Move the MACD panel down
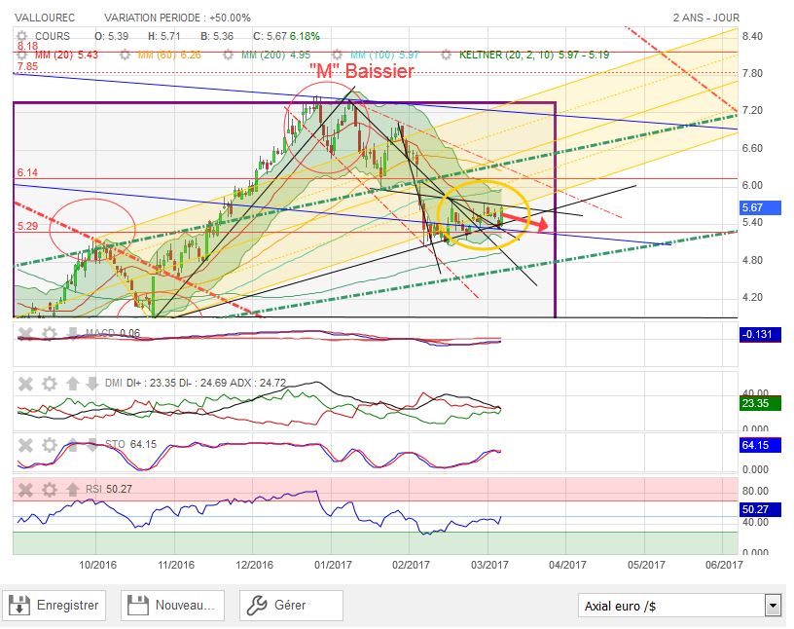Screen dimensions: 794x629 (72, 334)
